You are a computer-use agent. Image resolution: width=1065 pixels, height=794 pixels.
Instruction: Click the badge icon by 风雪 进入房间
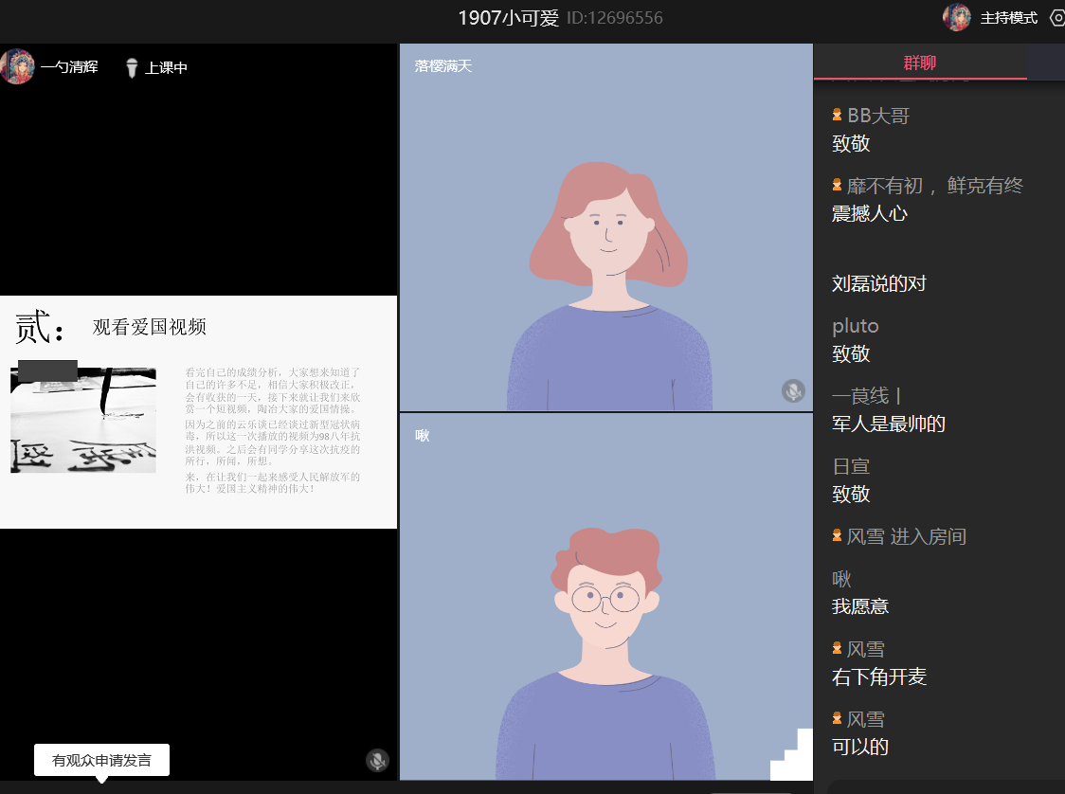[837, 536]
